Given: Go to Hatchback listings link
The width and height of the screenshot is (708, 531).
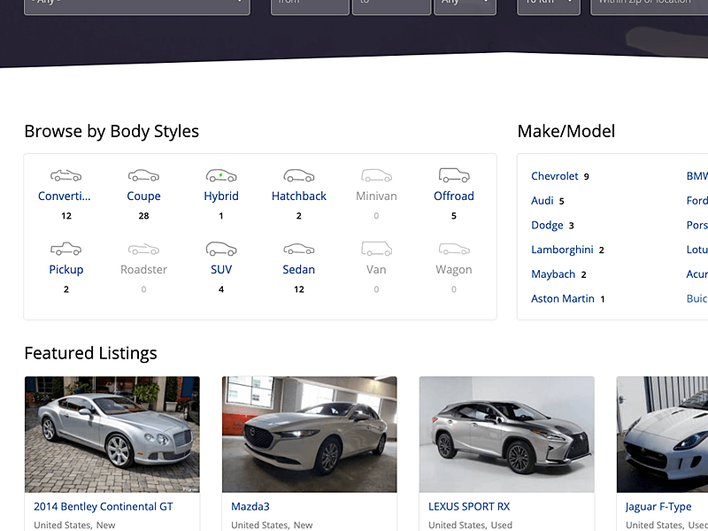Looking at the screenshot, I should coord(299,196).
